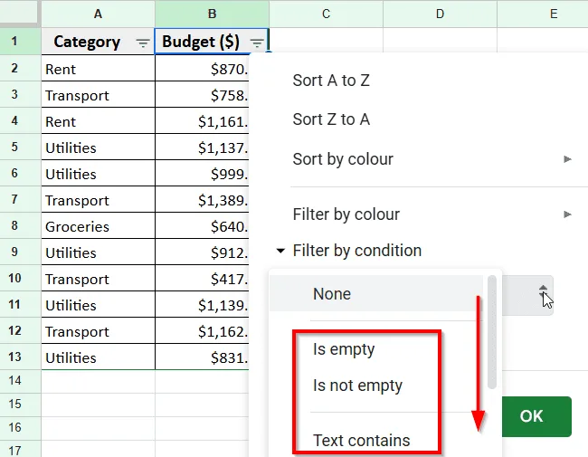
Task: Click the $417 budget cell
Action: 202,279
